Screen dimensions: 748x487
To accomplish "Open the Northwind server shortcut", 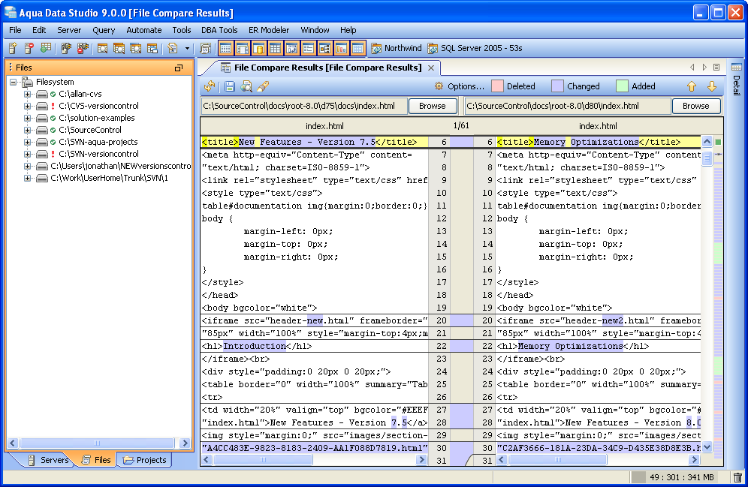I will [396, 48].
